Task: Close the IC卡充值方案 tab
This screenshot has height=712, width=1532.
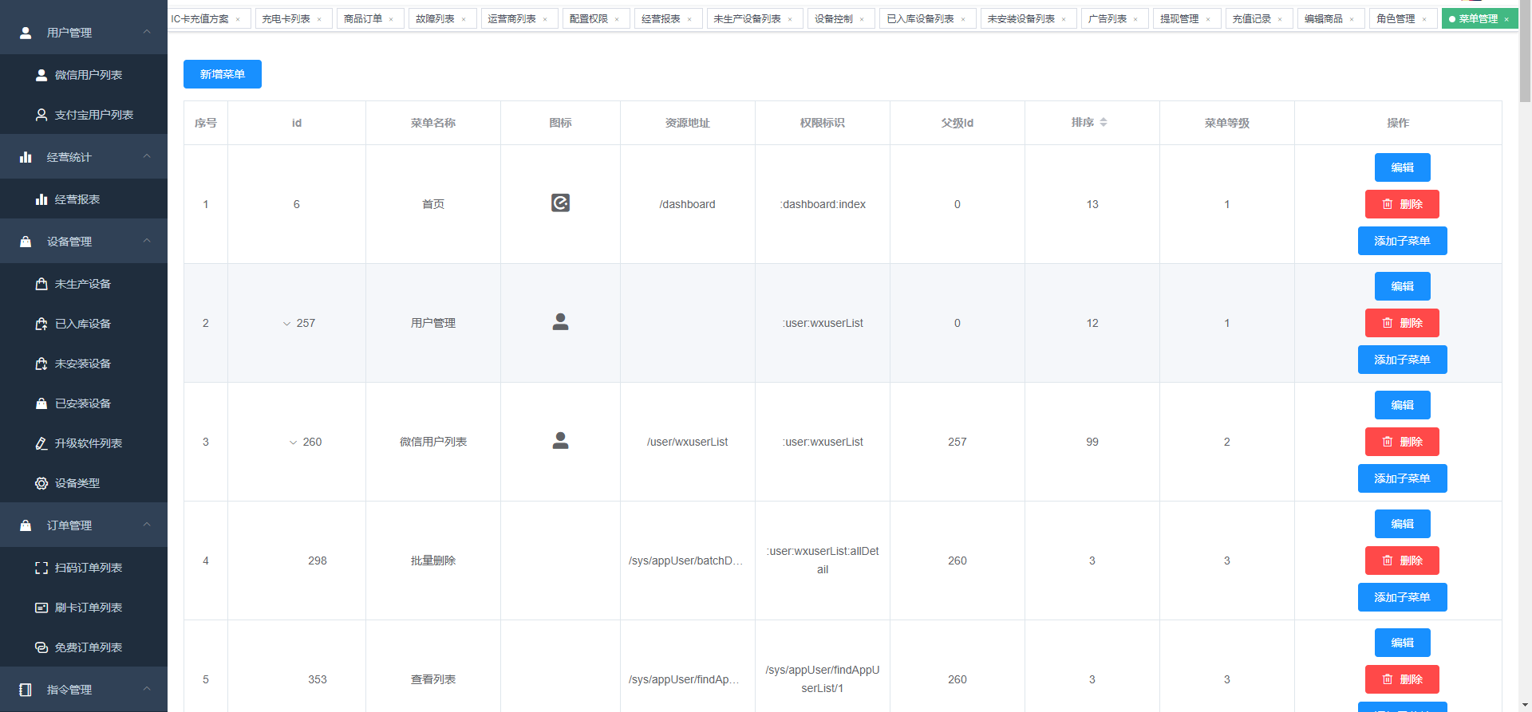Action: pos(238,19)
